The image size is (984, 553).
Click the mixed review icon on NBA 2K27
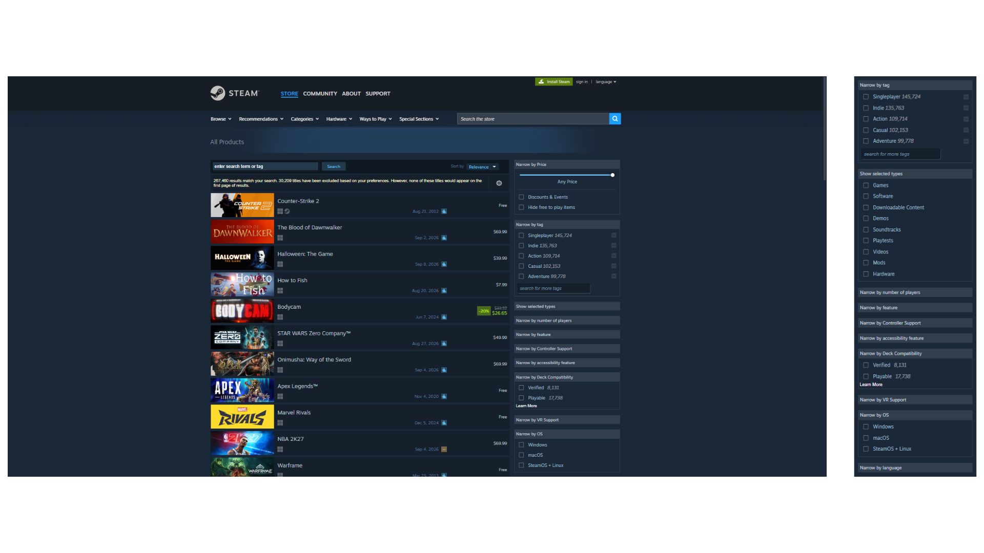(444, 450)
